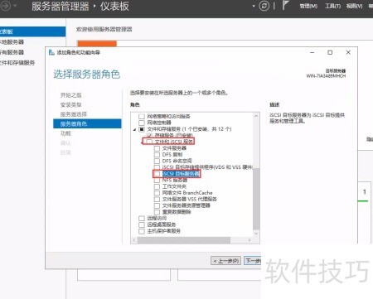Click the roles list scroll-up arrow
Image resolution: width=373 pixels, height=299 pixels.
click(256, 116)
